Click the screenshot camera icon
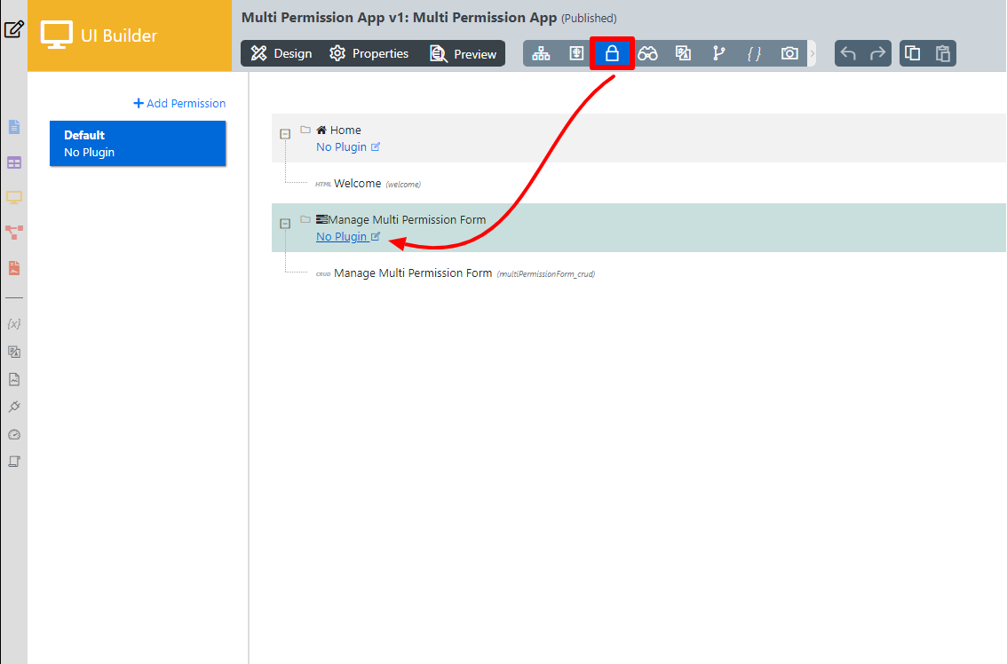The image size is (1007, 664). pos(789,53)
